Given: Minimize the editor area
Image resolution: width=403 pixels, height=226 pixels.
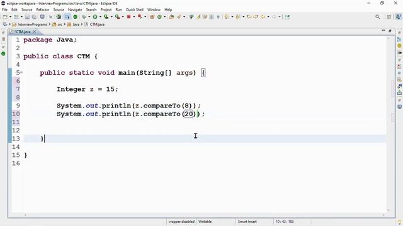Looking at the screenshot, I should pos(383,31).
